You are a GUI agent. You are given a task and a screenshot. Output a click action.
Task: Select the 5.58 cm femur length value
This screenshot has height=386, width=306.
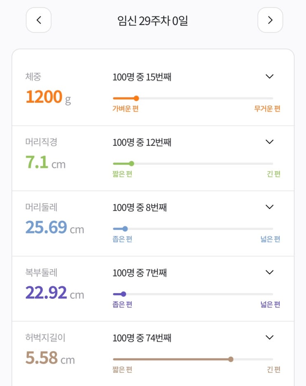[x=50, y=358]
